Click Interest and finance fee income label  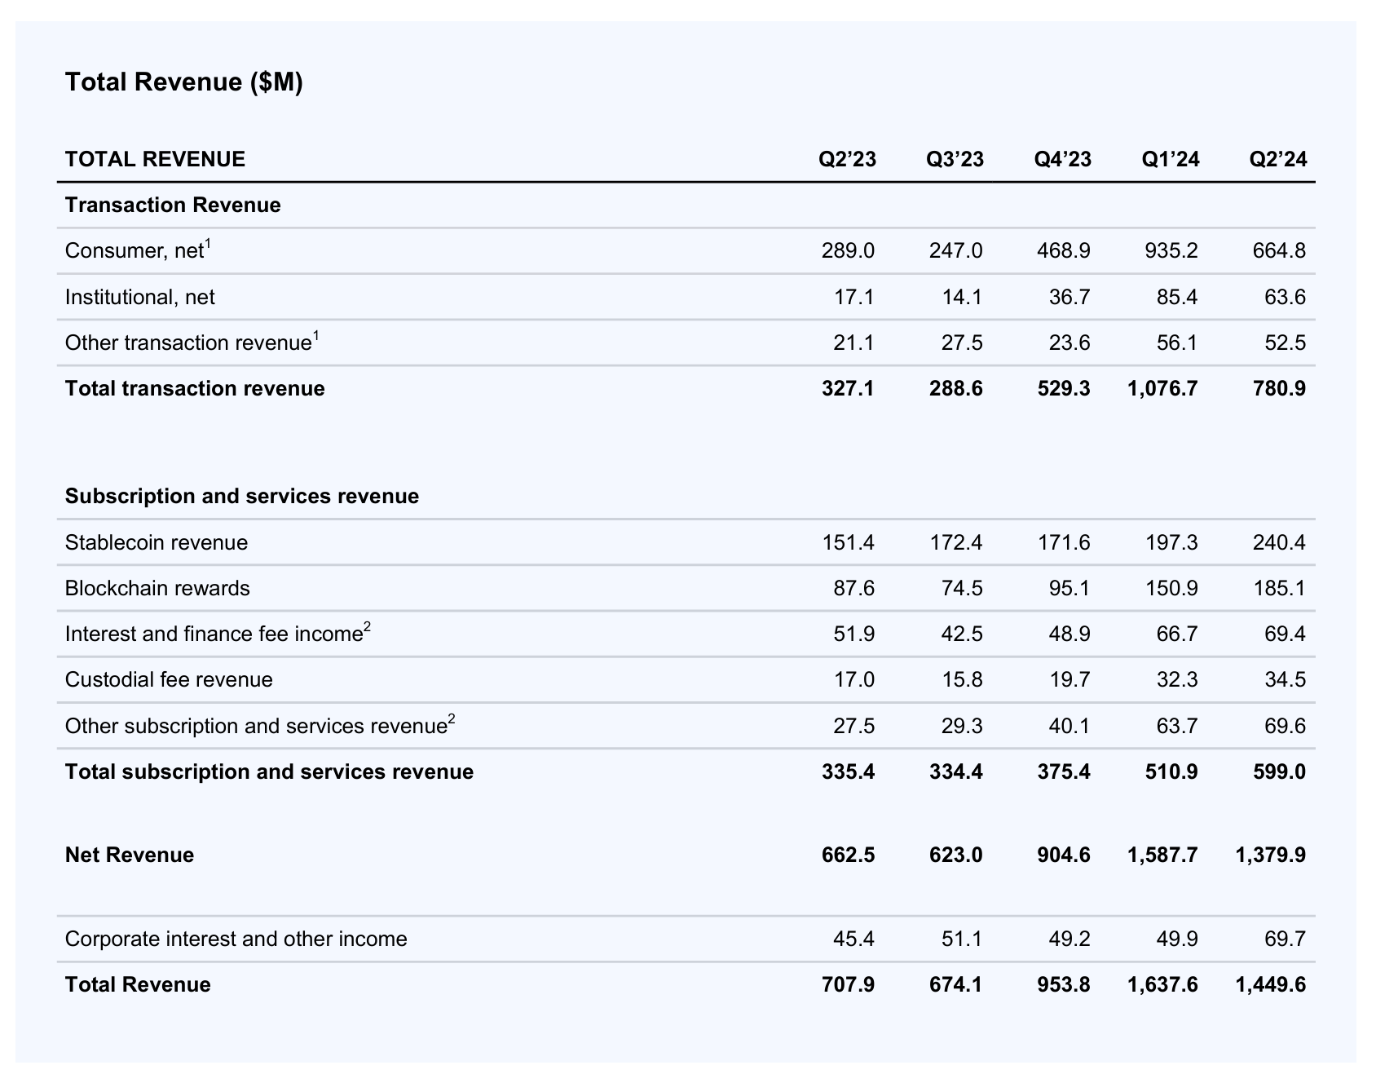coord(214,634)
